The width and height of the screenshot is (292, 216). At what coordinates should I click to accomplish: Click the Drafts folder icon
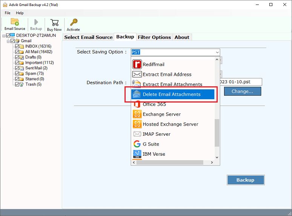(22, 57)
